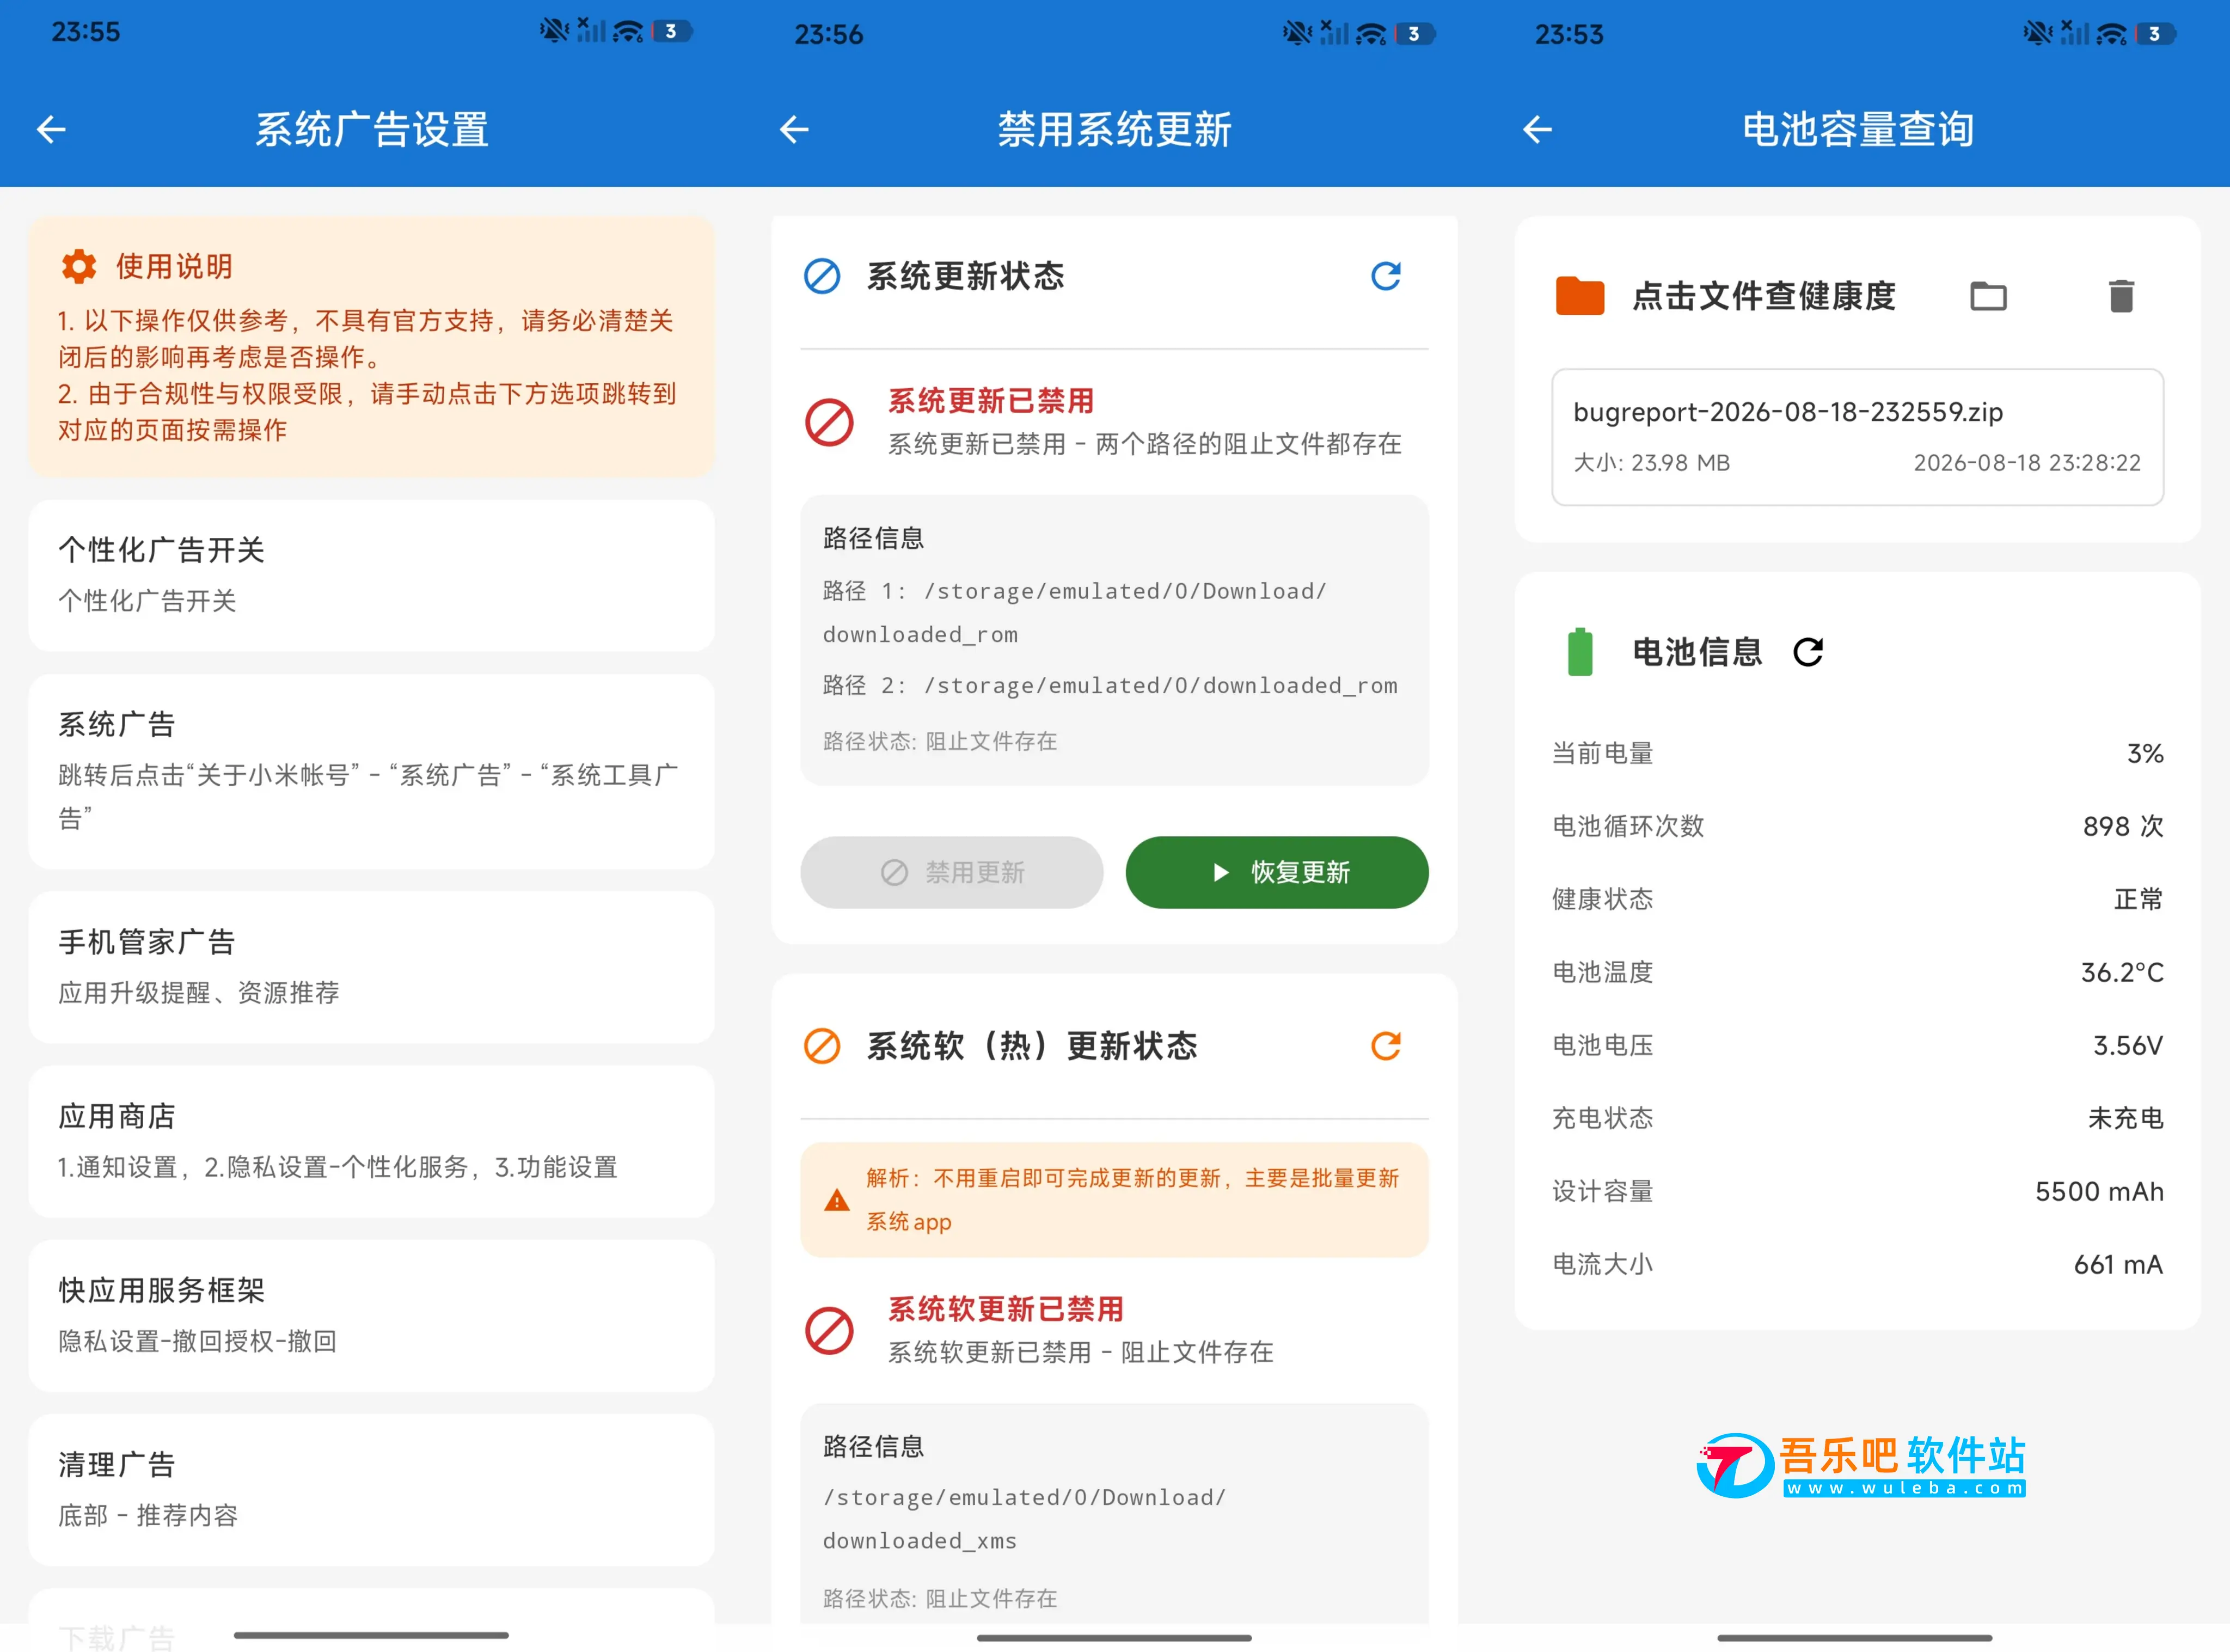2230x1652 pixels.
Task: Click the 系统更新已禁用 status text
Action: tap(991, 401)
